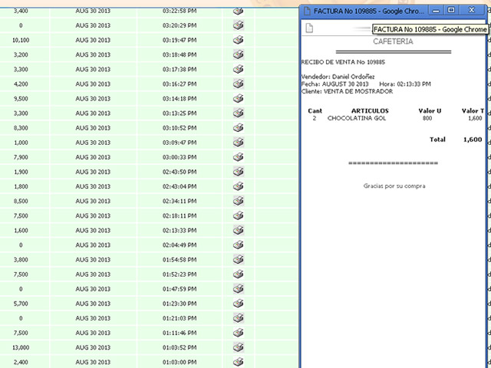The width and height of the screenshot is (491, 368).
Task: Click printer icon for 01:03:52 PM sale
Action: coord(239,347)
